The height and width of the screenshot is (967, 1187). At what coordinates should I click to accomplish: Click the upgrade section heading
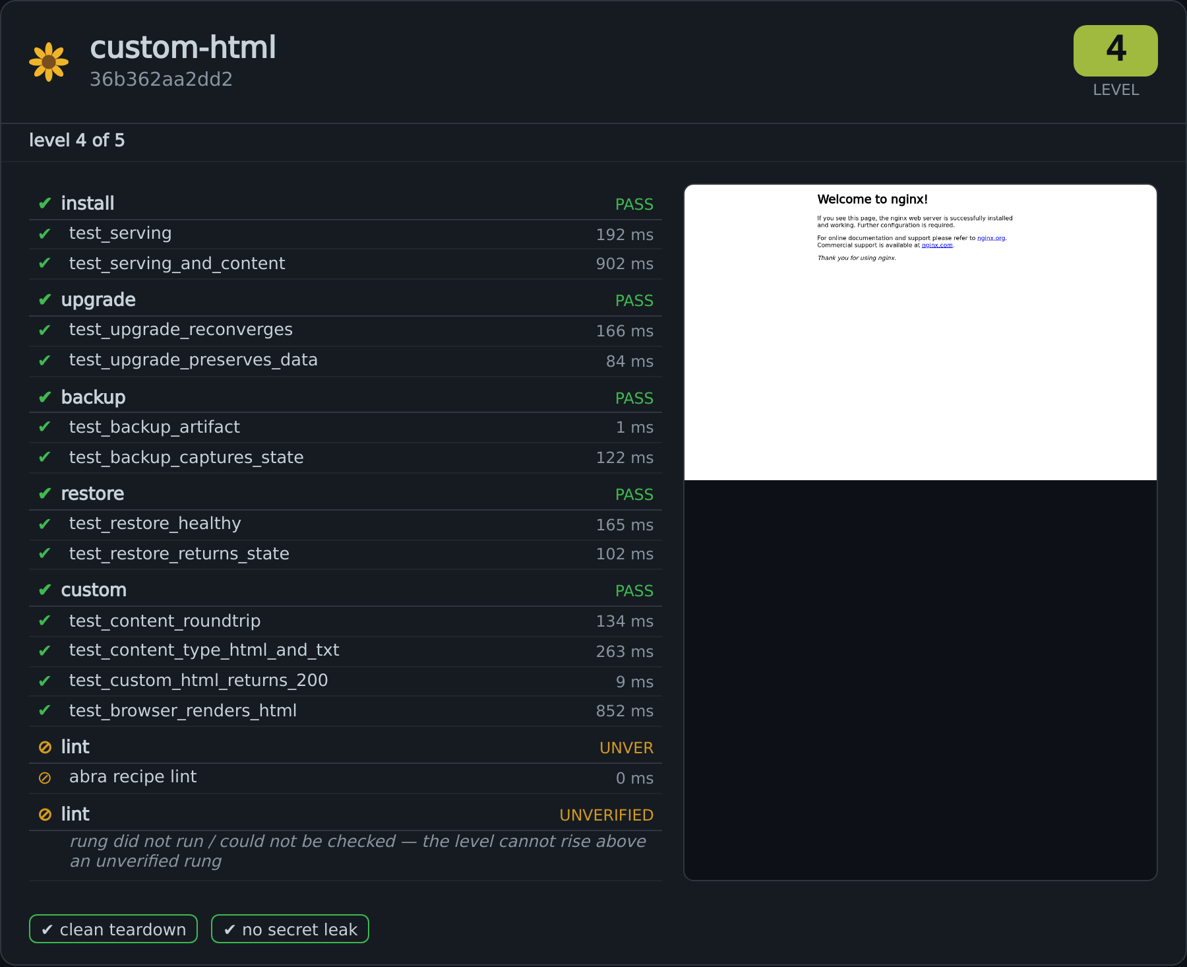pyautogui.click(x=98, y=300)
